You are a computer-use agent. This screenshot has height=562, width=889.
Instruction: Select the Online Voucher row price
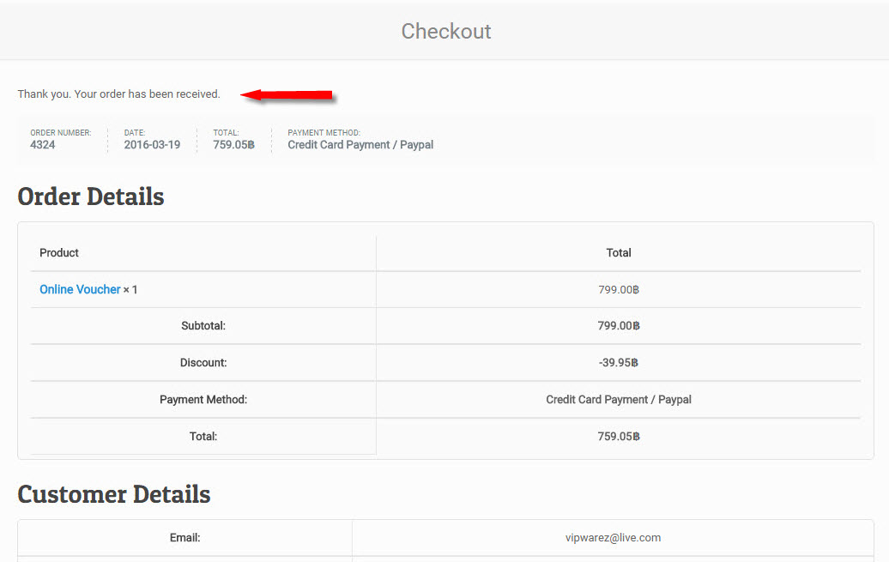618,290
